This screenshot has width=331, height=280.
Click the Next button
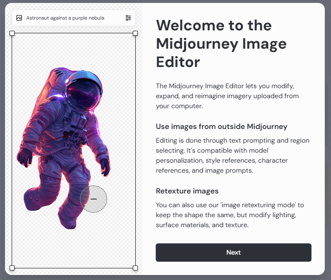tap(234, 253)
